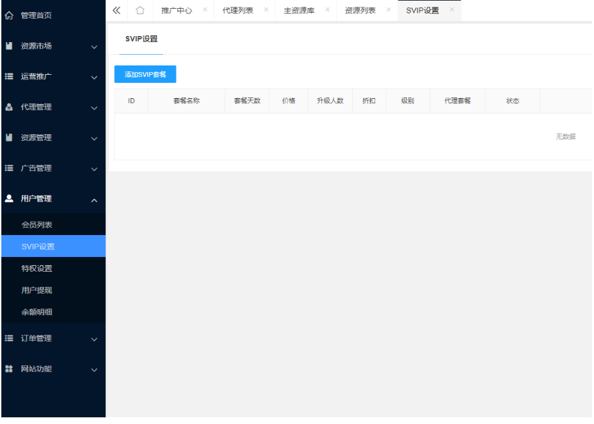594x424 pixels.
Task: Collapse the 用户管理 menu chevron
Action: click(x=94, y=200)
